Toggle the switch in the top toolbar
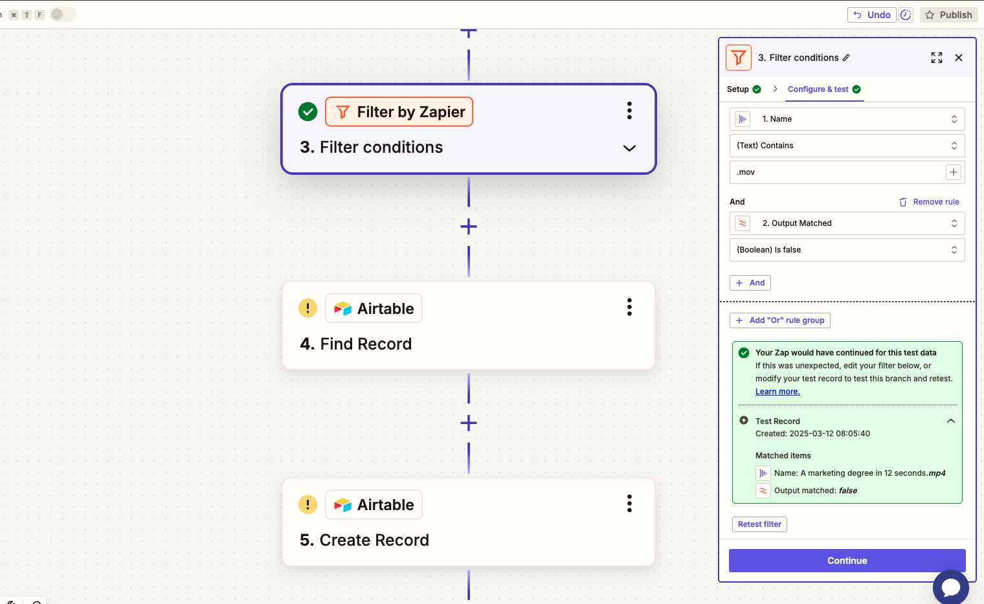The image size is (984, 604). coord(63,14)
